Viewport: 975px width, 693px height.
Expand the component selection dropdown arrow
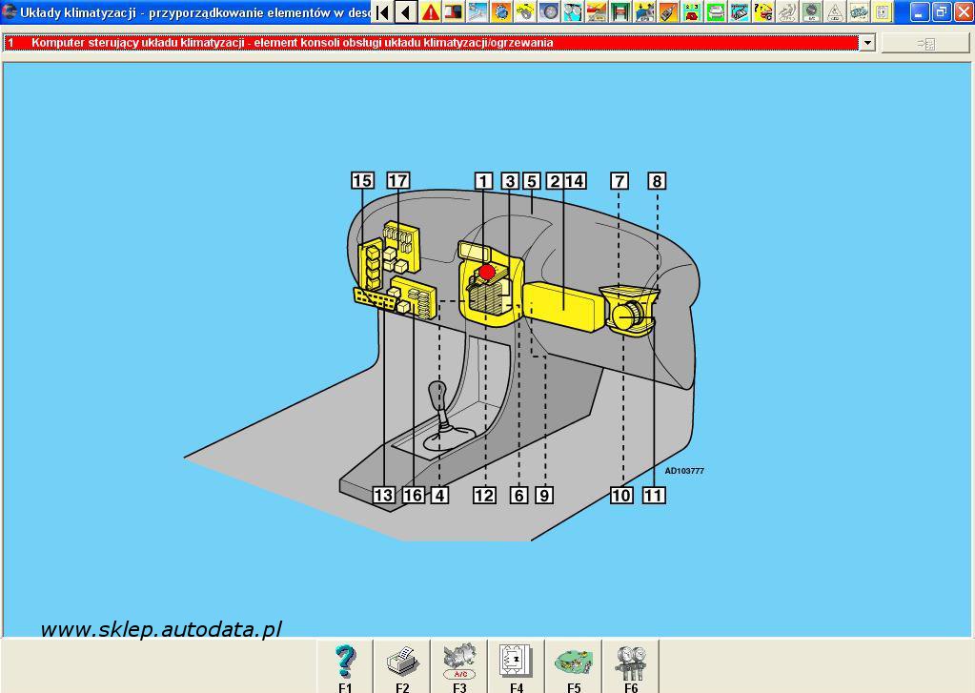pyautogui.click(x=867, y=43)
